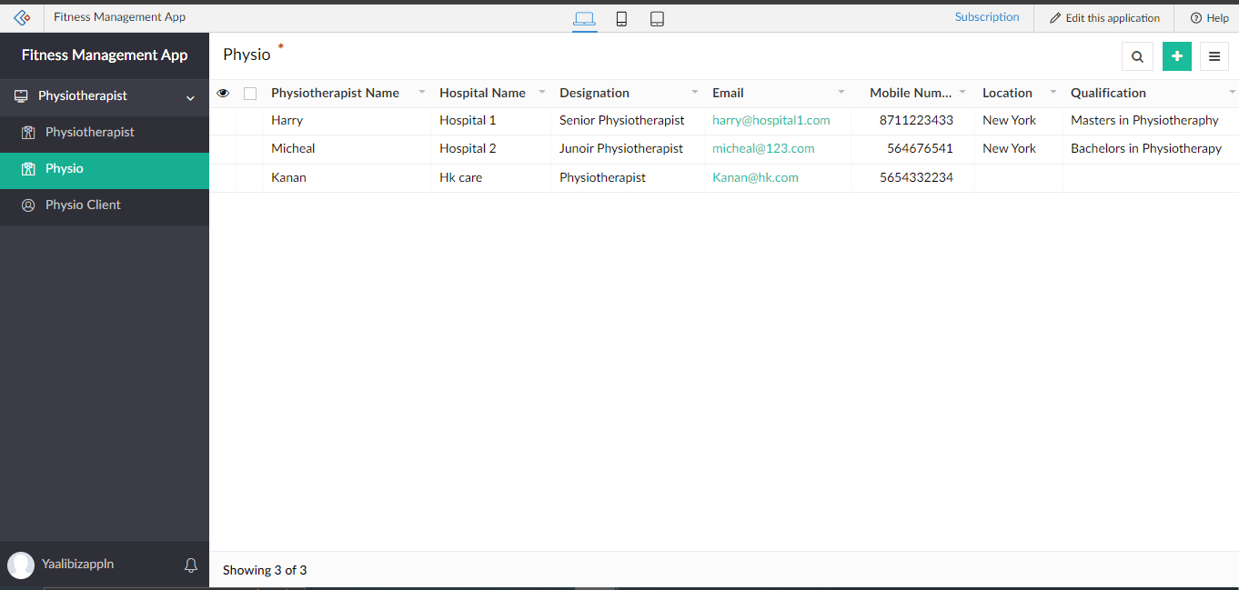Check the select-all header checkbox
Image resolution: width=1239 pixels, height=590 pixels.
[x=250, y=93]
